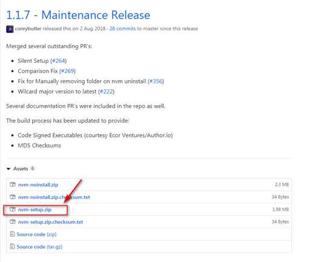Click 34 Bytes size of nvm-noinstall.zip.checksum.txt

pos(281,197)
